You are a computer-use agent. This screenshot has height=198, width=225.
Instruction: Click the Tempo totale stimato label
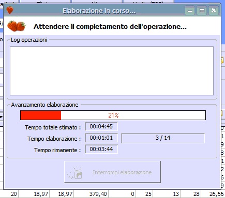(53, 127)
